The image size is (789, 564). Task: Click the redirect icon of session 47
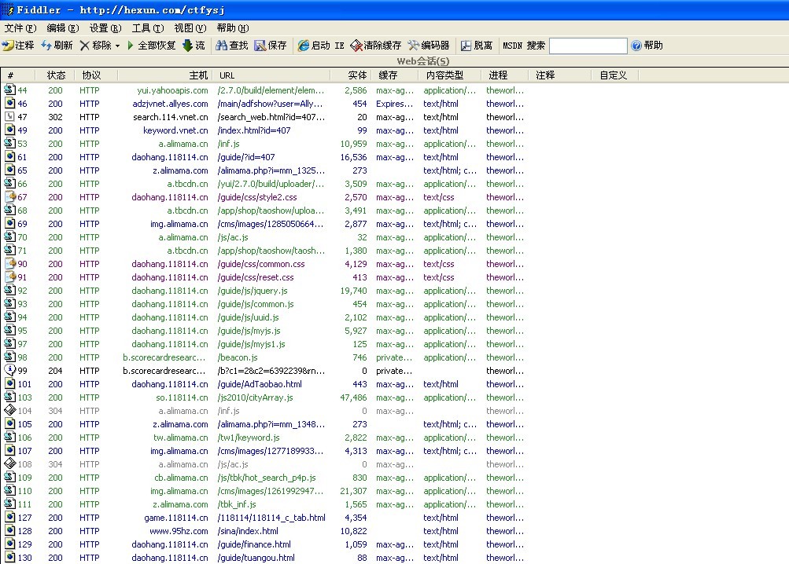pyautogui.click(x=9, y=116)
